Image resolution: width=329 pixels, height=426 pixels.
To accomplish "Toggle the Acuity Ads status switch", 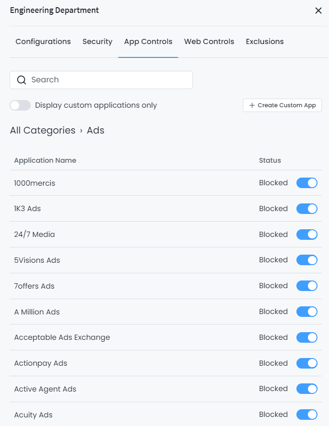I will (x=307, y=414).
